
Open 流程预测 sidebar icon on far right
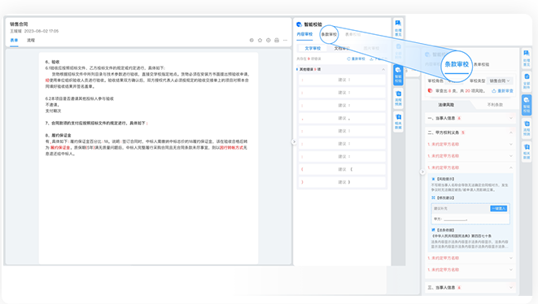527,128
